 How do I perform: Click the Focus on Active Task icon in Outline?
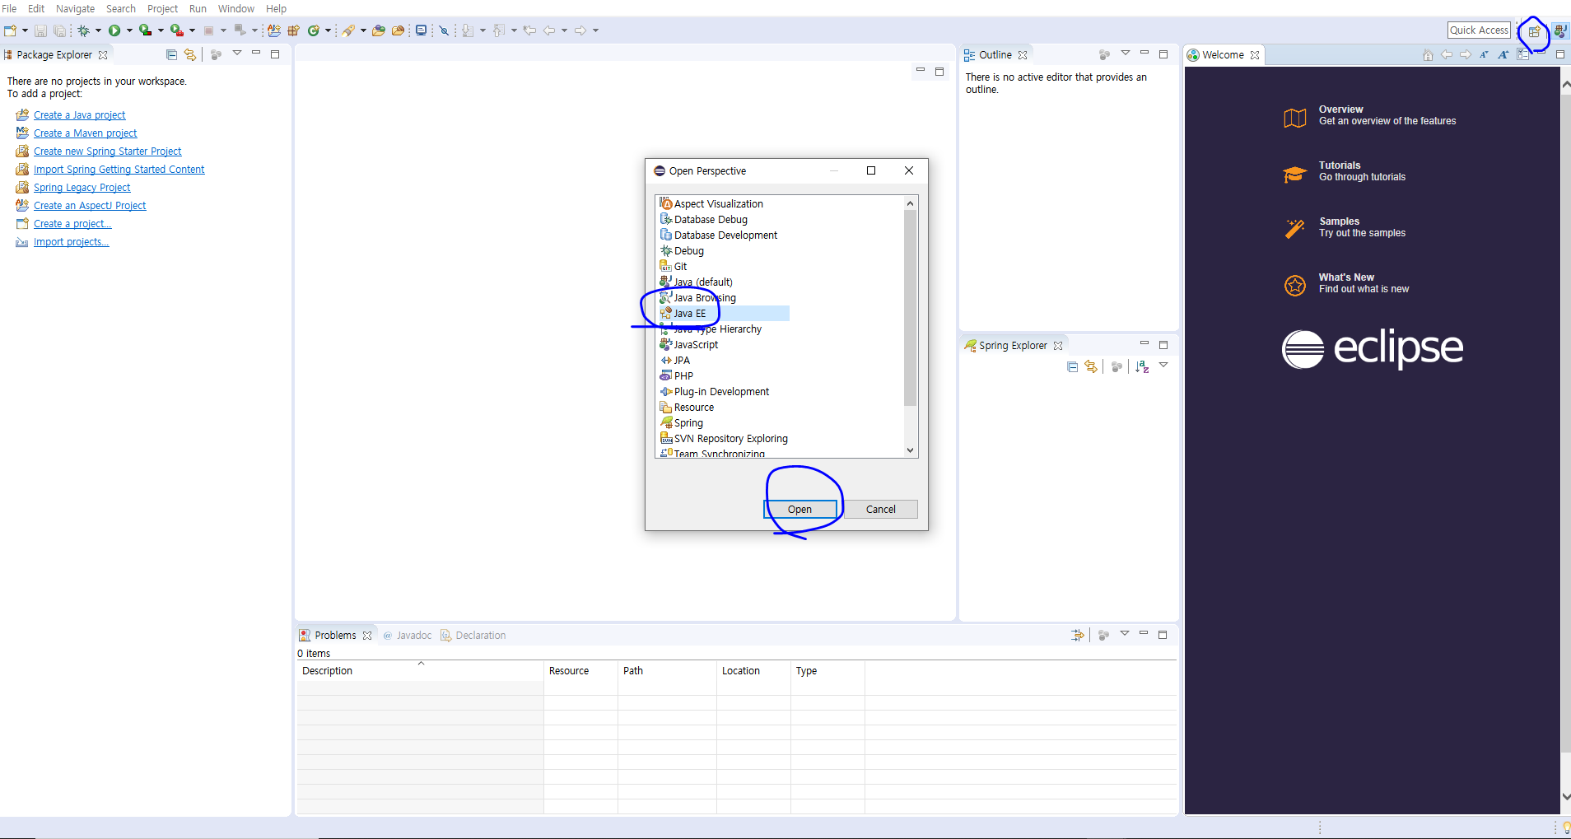(1105, 55)
